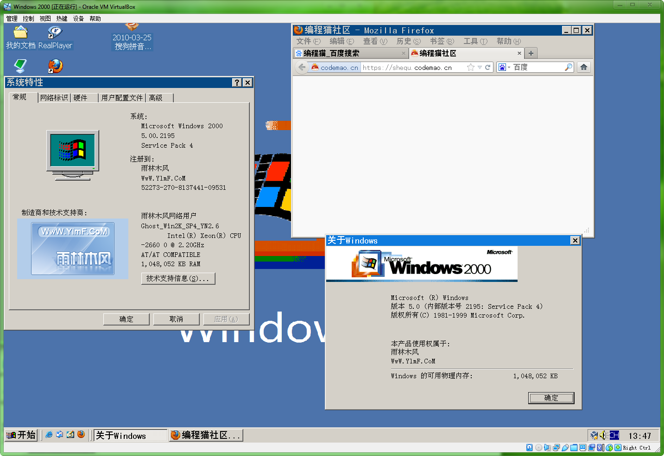Expand the Baidu search engine selector
664x456 pixels.
pyautogui.click(x=505, y=68)
